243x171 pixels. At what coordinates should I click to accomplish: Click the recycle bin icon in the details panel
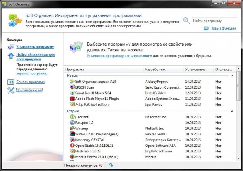click(x=76, y=47)
